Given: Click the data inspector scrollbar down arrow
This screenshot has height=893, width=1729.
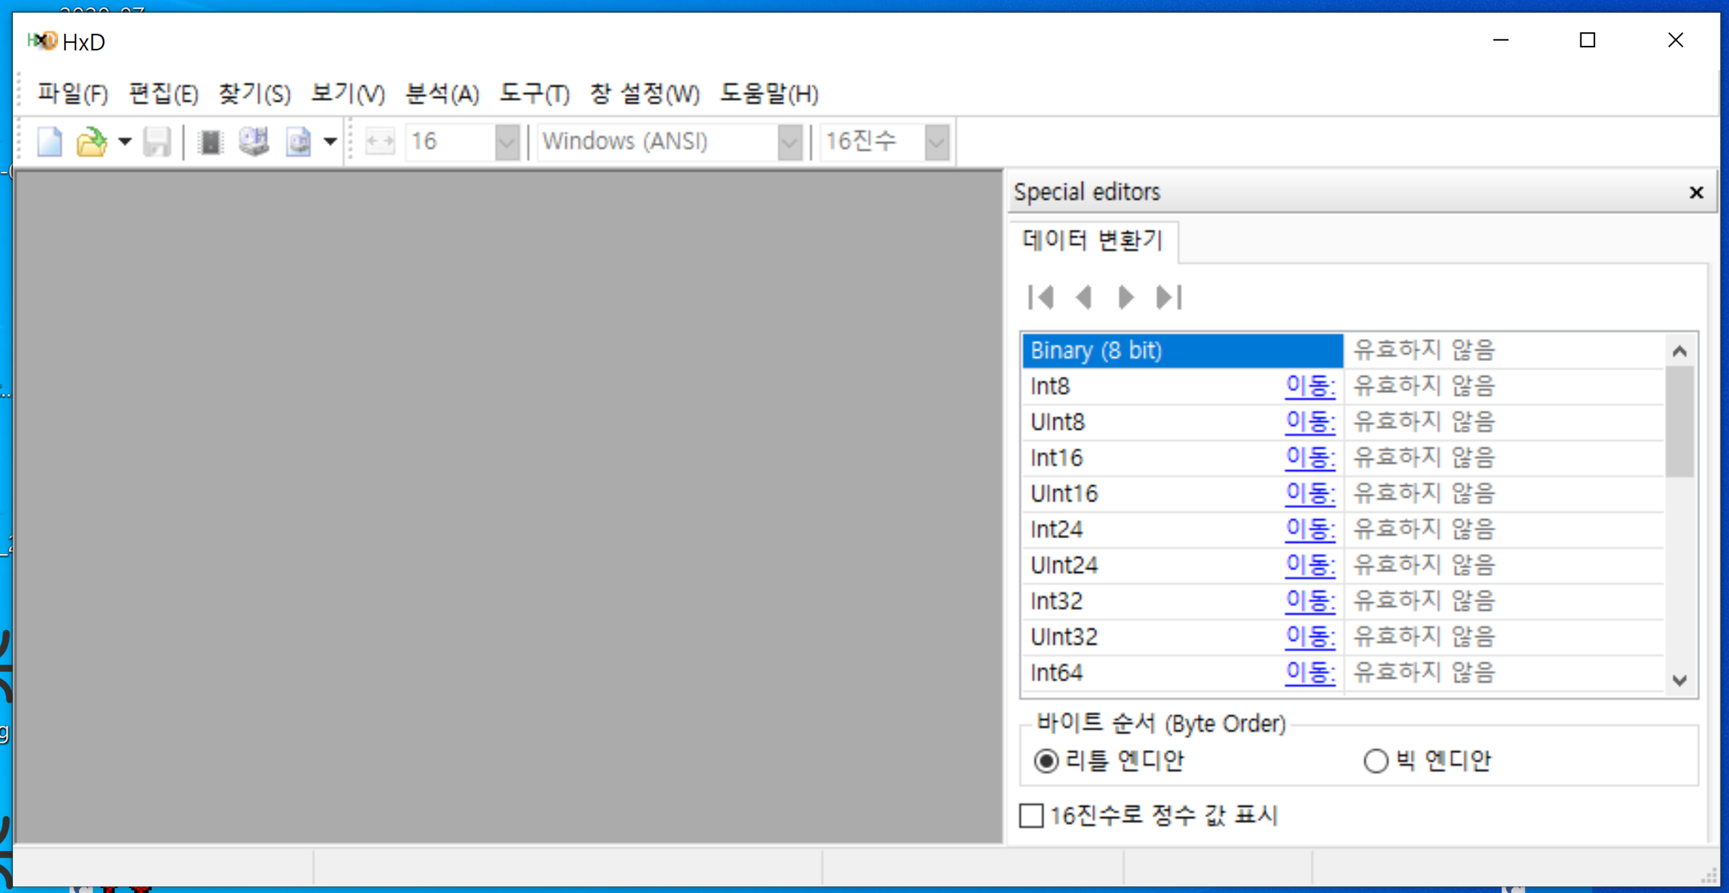Looking at the screenshot, I should coord(1679,680).
